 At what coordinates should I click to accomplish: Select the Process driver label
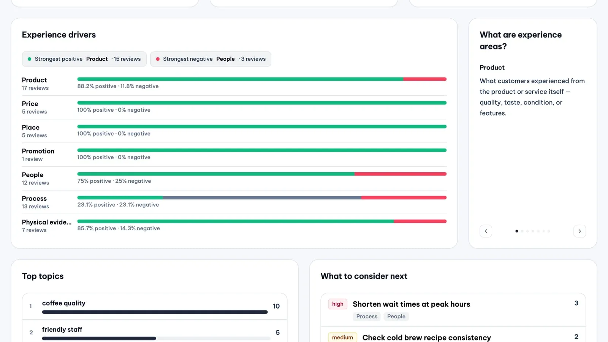[34, 198]
